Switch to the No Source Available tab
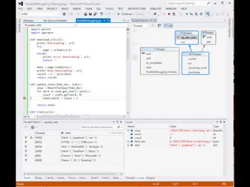The width and height of the screenshot is (250, 187). point(55,21)
